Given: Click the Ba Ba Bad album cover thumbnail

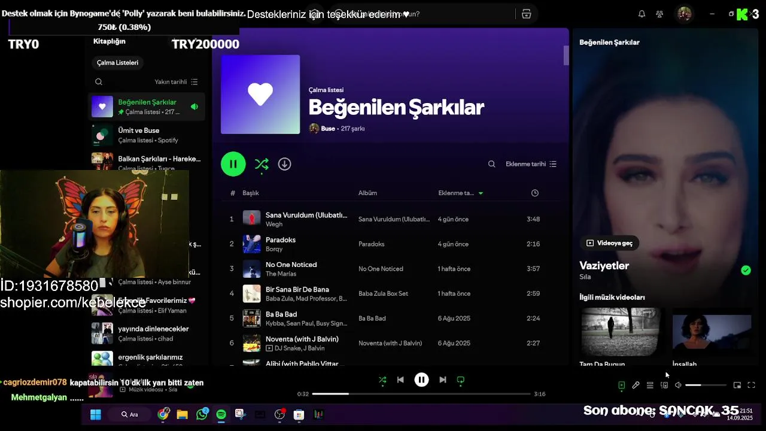Looking at the screenshot, I should tap(251, 318).
